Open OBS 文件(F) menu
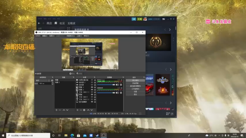246x138 pixels. point(38,36)
